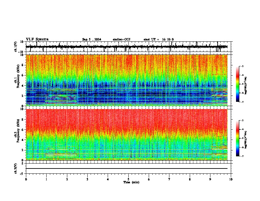Click the '8' kHz tick of ch.1 spectrogram
Screen dimensions: 260x201
click(x=23, y=65)
